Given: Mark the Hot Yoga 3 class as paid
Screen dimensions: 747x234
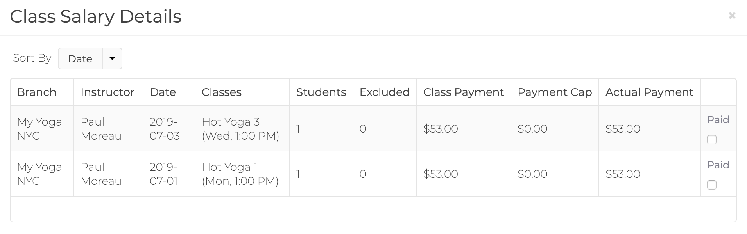Looking at the screenshot, I should coord(711,140).
